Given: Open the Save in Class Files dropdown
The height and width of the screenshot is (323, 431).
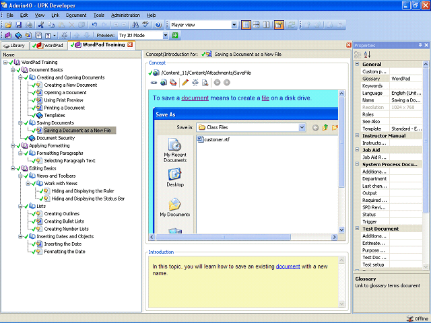Looking at the screenshot, I should coord(302,127).
